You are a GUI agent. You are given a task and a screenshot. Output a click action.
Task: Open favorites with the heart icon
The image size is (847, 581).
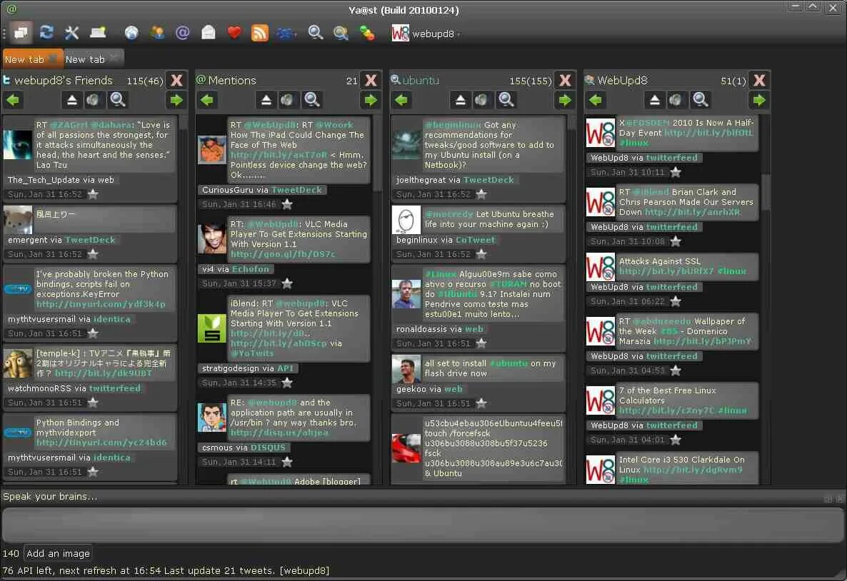[x=234, y=32]
